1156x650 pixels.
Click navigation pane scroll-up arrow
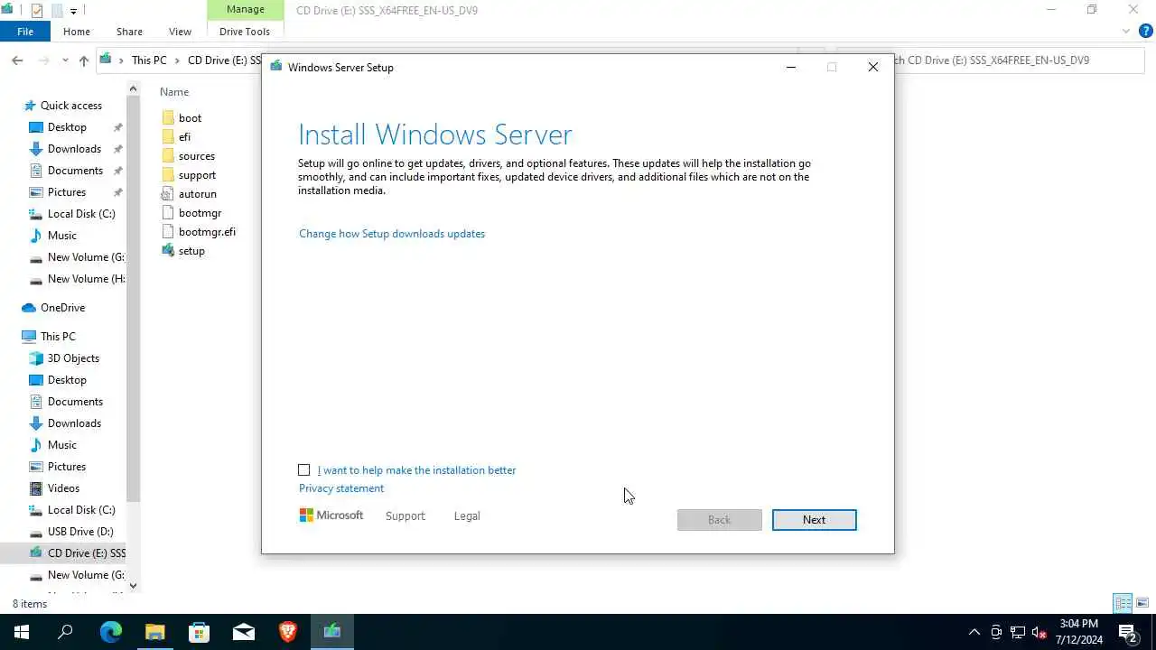click(x=133, y=88)
